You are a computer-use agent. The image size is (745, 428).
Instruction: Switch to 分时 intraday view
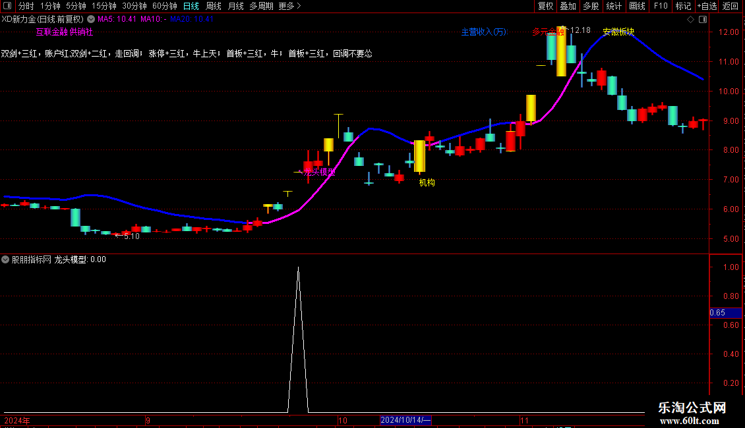(26, 6)
